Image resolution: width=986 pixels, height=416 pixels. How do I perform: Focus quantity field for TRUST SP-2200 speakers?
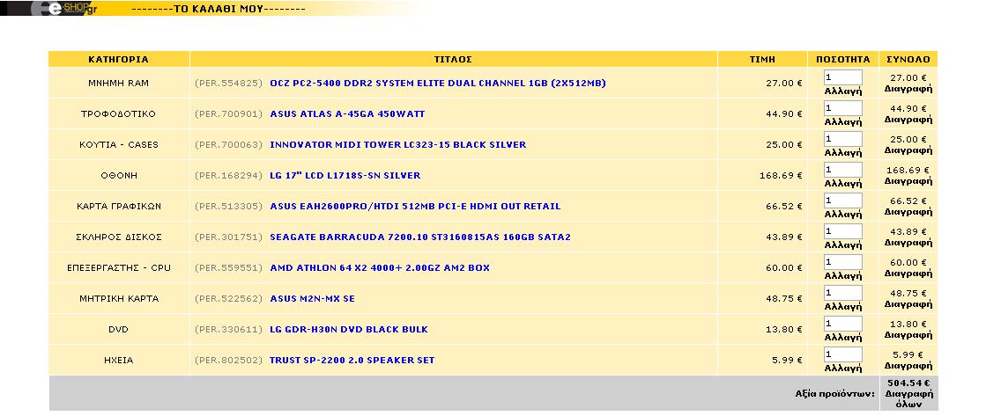[x=842, y=354]
